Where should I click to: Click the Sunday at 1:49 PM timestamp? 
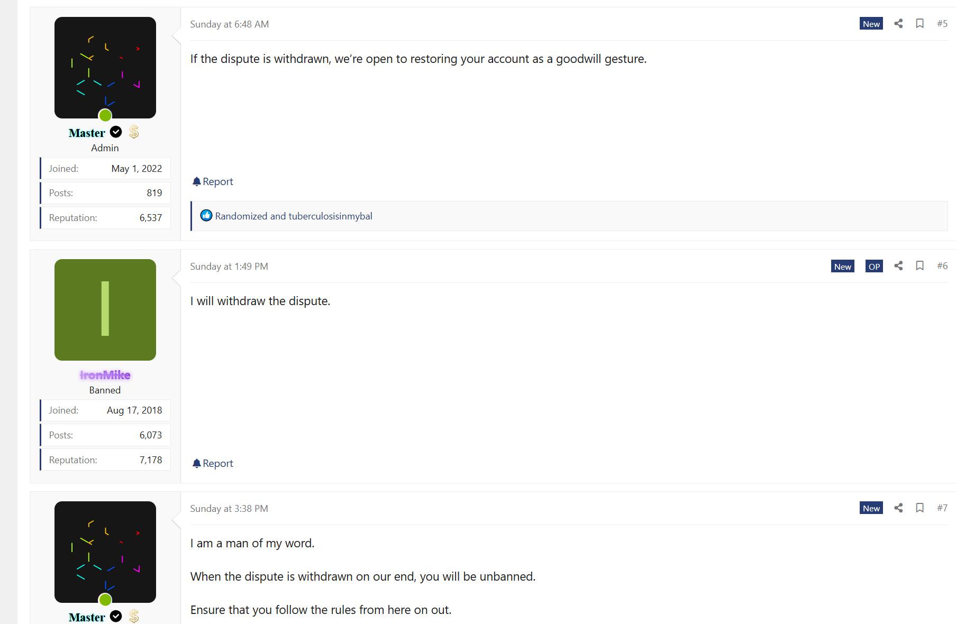pos(229,267)
